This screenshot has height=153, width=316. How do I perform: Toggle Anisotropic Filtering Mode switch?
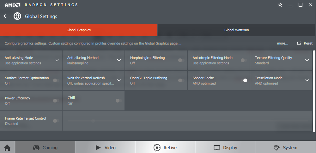point(243,60)
